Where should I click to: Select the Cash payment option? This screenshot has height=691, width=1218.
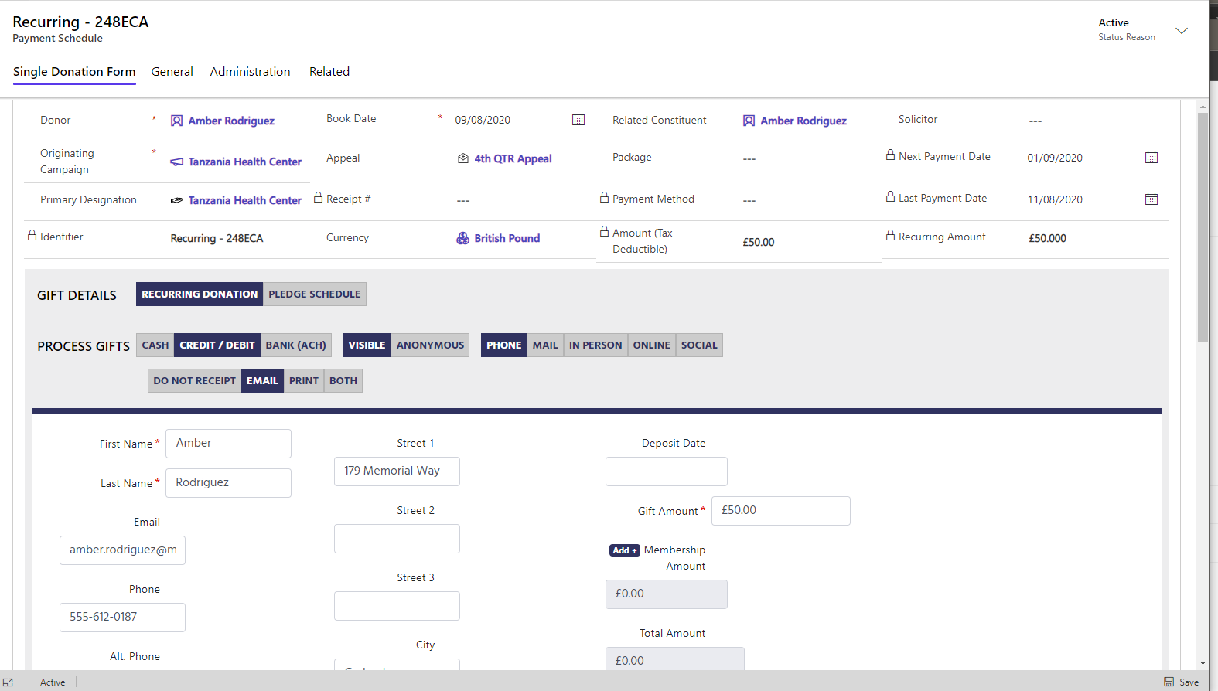point(155,345)
